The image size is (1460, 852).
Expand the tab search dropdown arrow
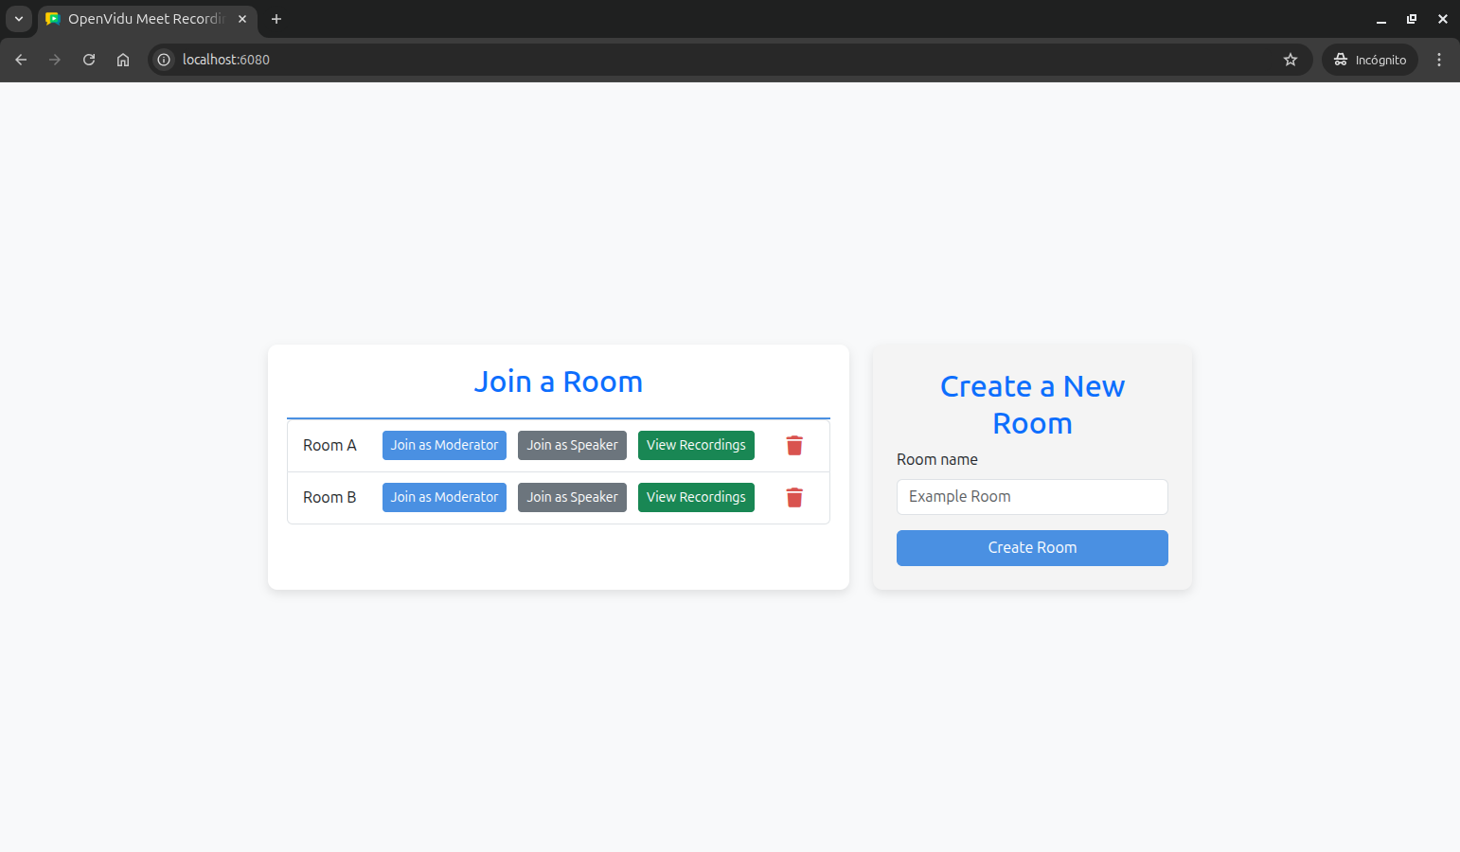point(18,19)
